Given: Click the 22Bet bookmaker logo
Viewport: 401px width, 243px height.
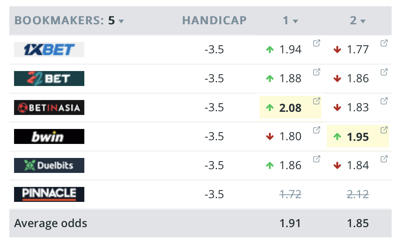Looking at the screenshot, I should point(49,79).
